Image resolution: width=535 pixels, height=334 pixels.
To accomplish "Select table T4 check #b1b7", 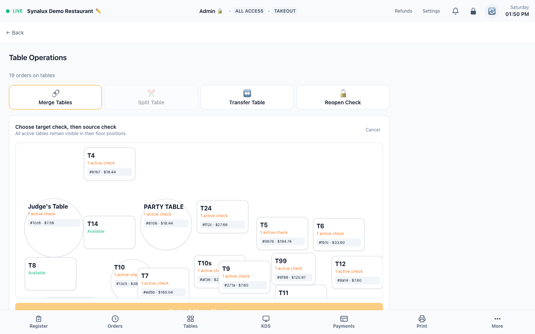I will pos(110,172).
